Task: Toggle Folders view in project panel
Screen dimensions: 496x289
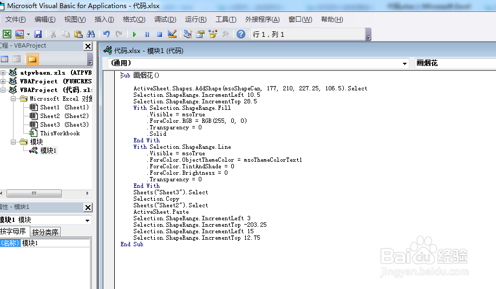Action: (x=32, y=59)
